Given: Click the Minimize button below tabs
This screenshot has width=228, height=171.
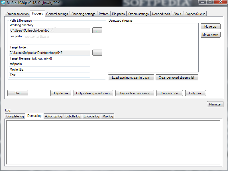Looking at the screenshot, I should 215,104.
